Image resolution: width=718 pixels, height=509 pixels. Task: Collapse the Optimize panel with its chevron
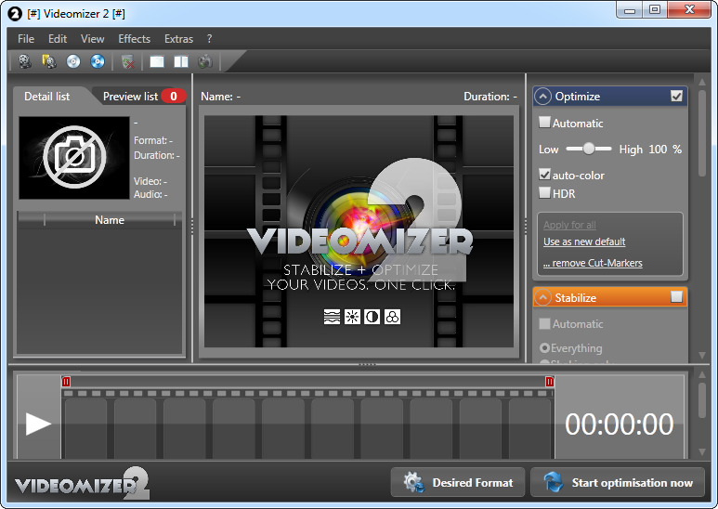coord(542,96)
